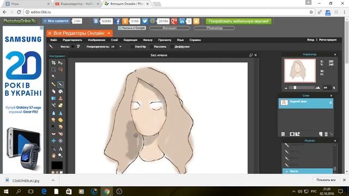Select the Zoom magnifier tool
Image resolution: width=349 pixels, height=196 pixels.
pos(61,156)
